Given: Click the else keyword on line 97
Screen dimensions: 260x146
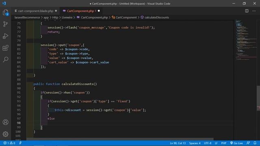Looking at the screenshot, I should [51, 118].
